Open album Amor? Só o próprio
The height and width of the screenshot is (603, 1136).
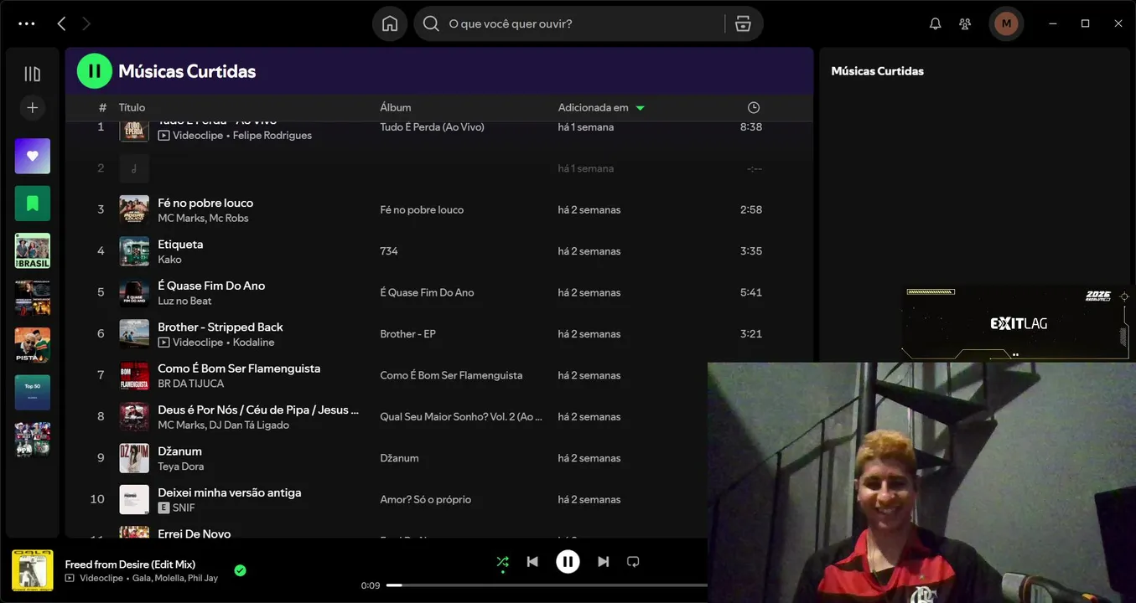point(426,499)
